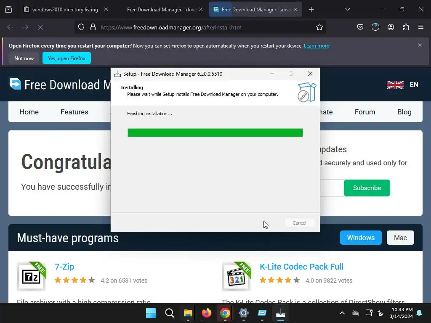Close the active Free Download Manager tab
This screenshot has width=431, height=323.
point(295,9)
